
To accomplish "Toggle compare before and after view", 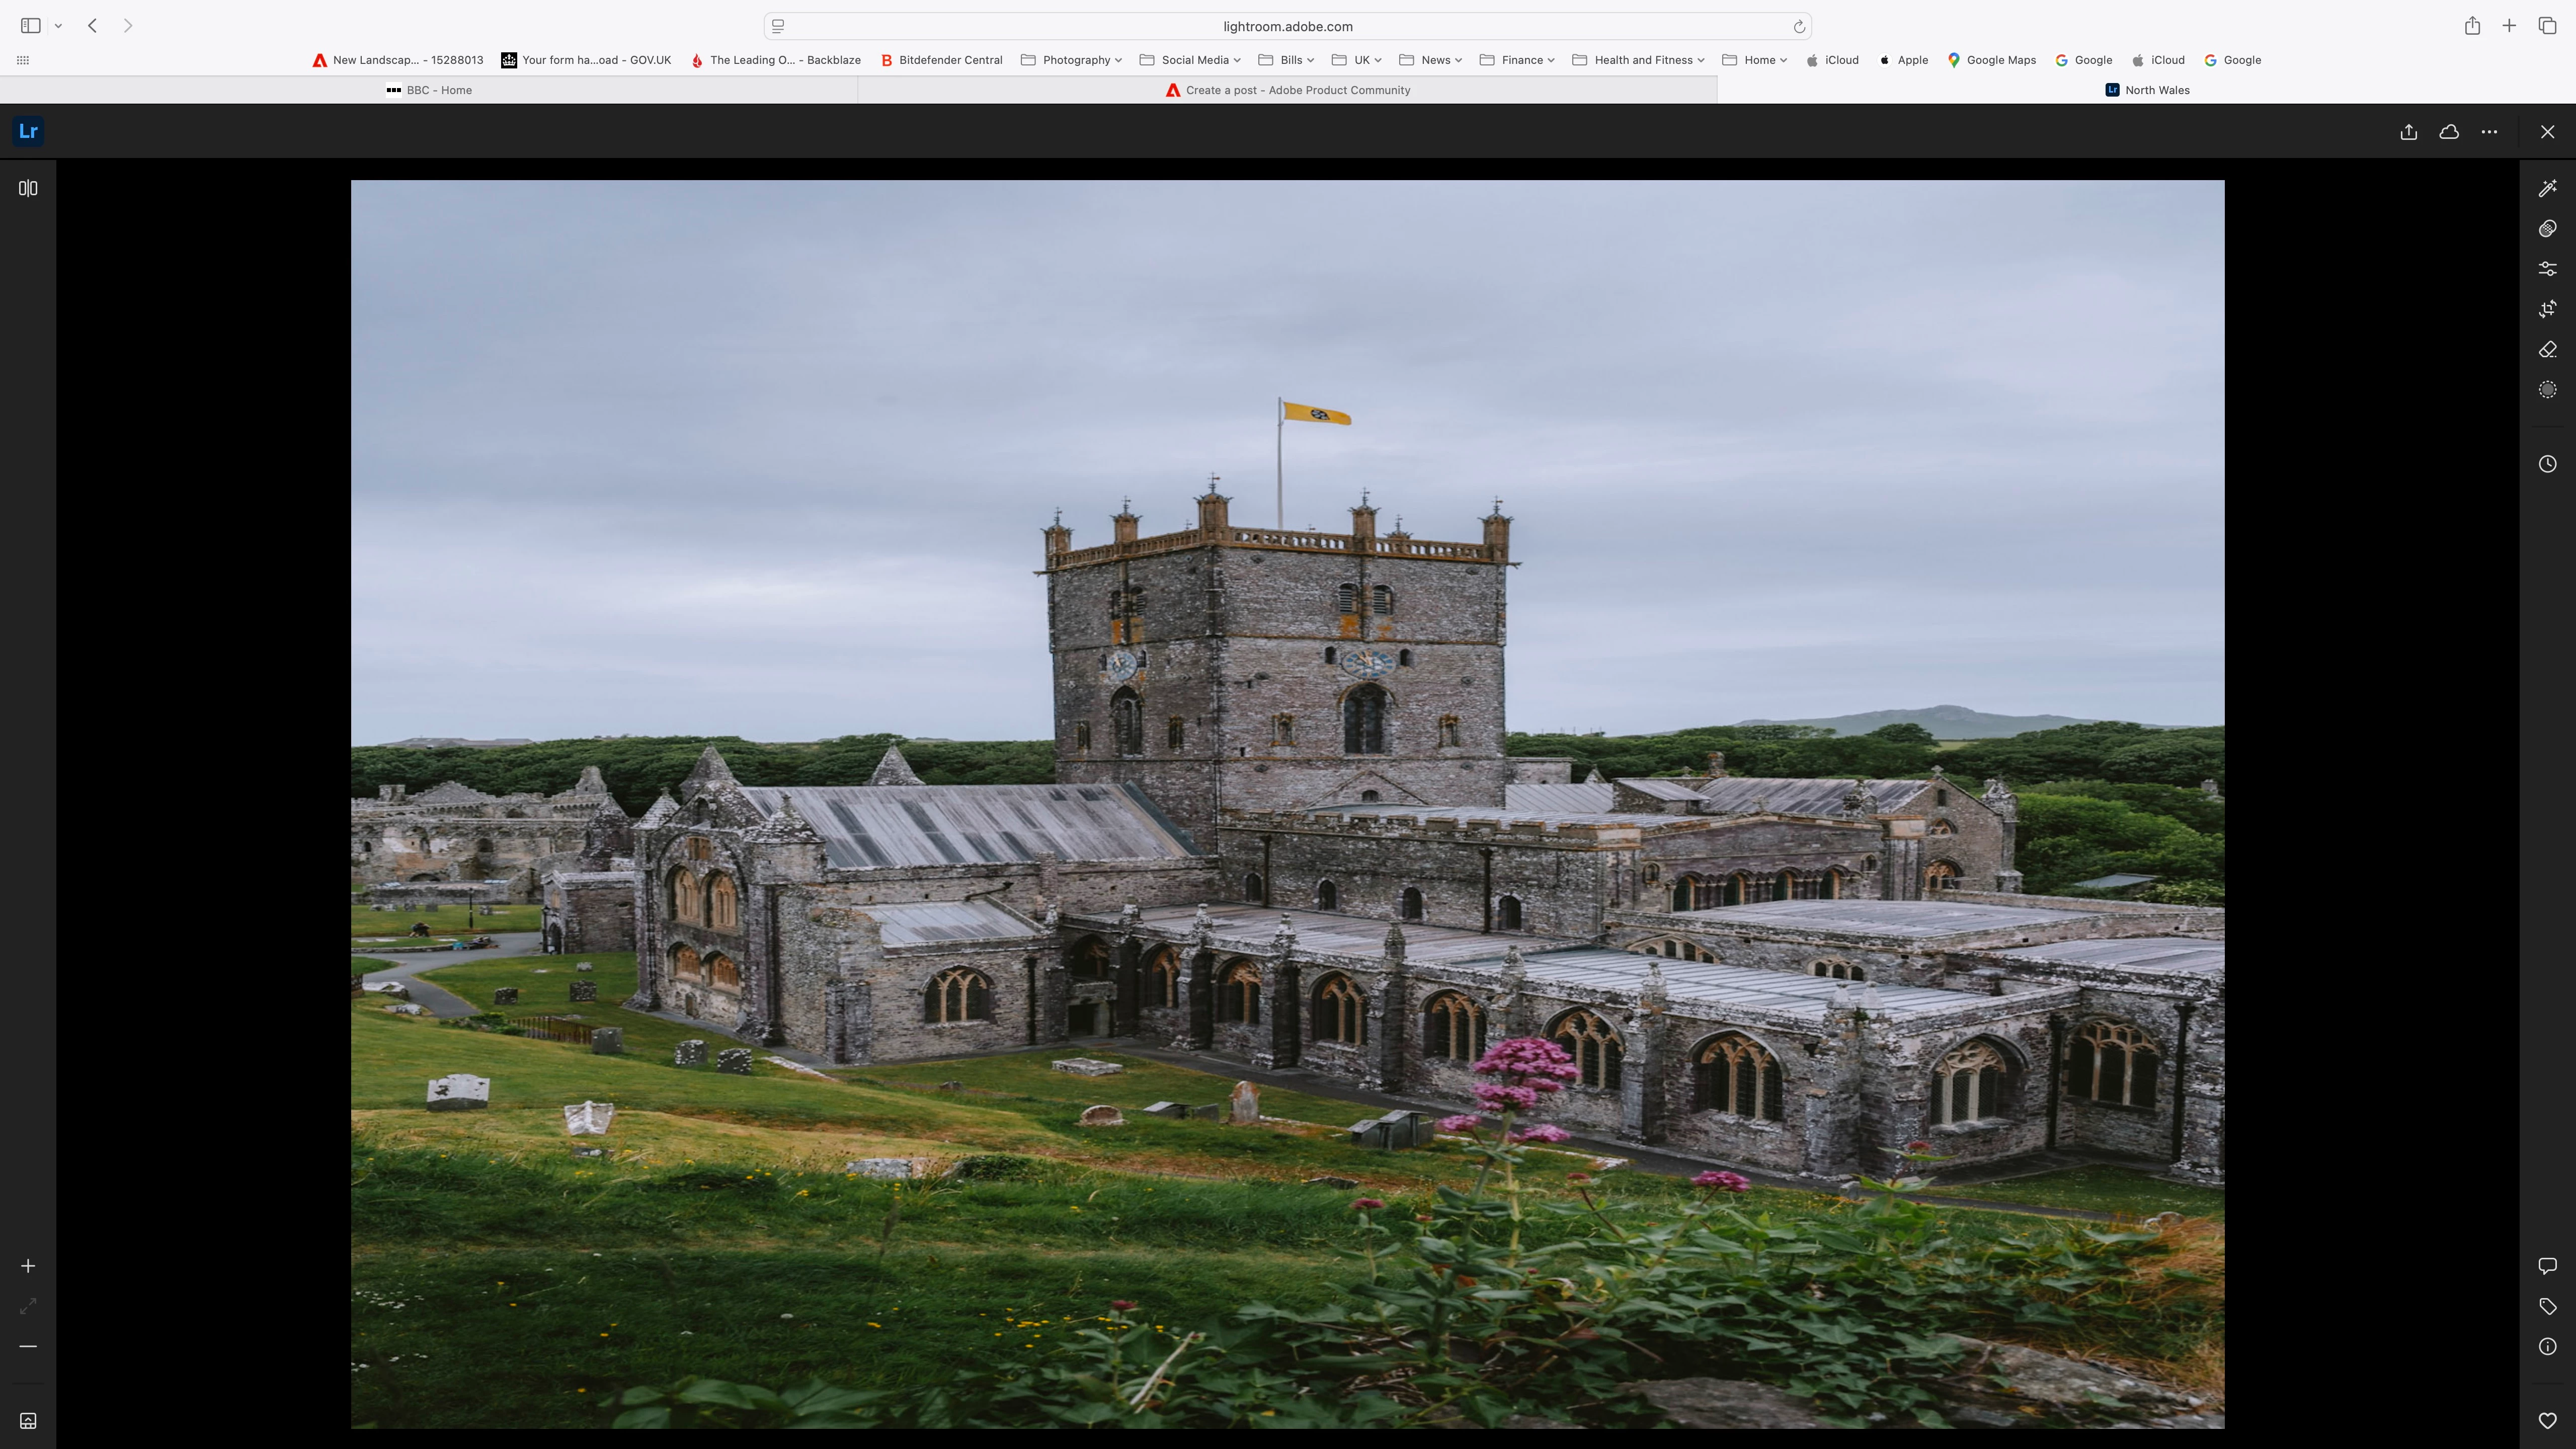I will click(x=28, y=188).
